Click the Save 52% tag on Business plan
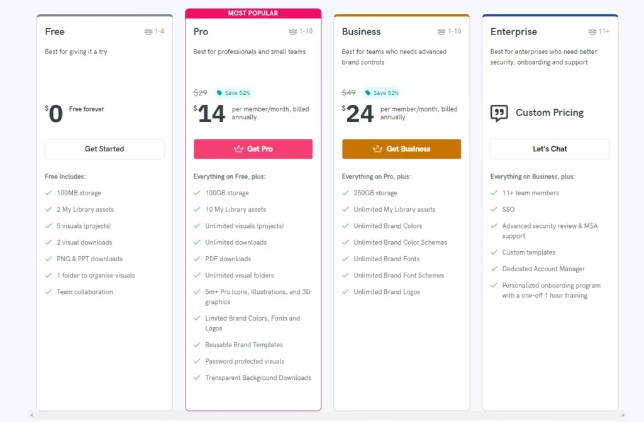 pos(382,93)
